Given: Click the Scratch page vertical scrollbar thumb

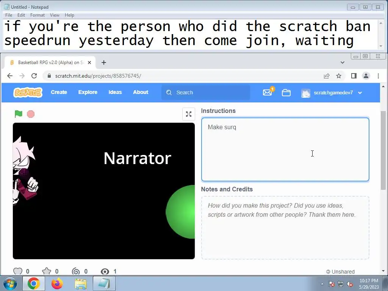Looking at the screenshot, I should (383, 150).
